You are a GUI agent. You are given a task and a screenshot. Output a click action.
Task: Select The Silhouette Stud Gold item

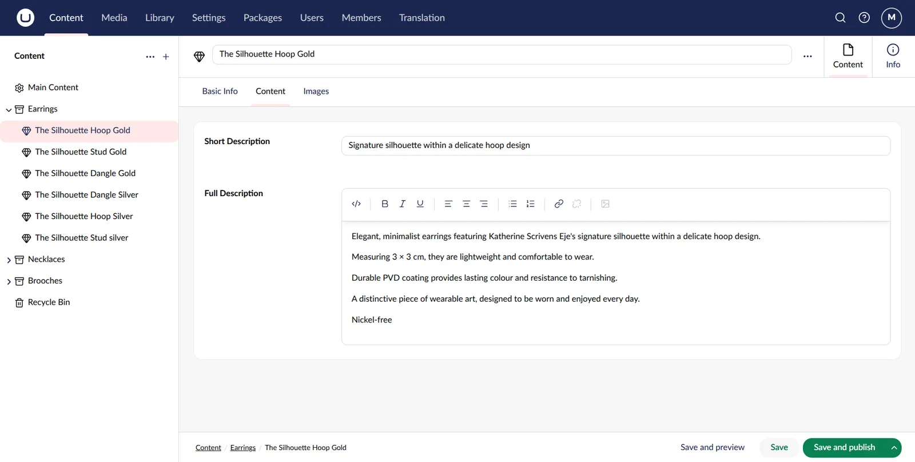(x=81, y=152)
